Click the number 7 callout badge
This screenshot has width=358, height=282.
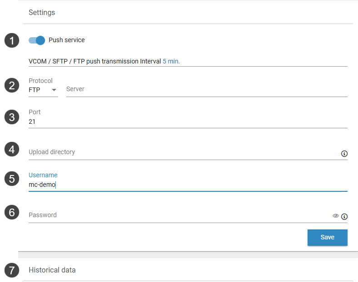(12, 271)
